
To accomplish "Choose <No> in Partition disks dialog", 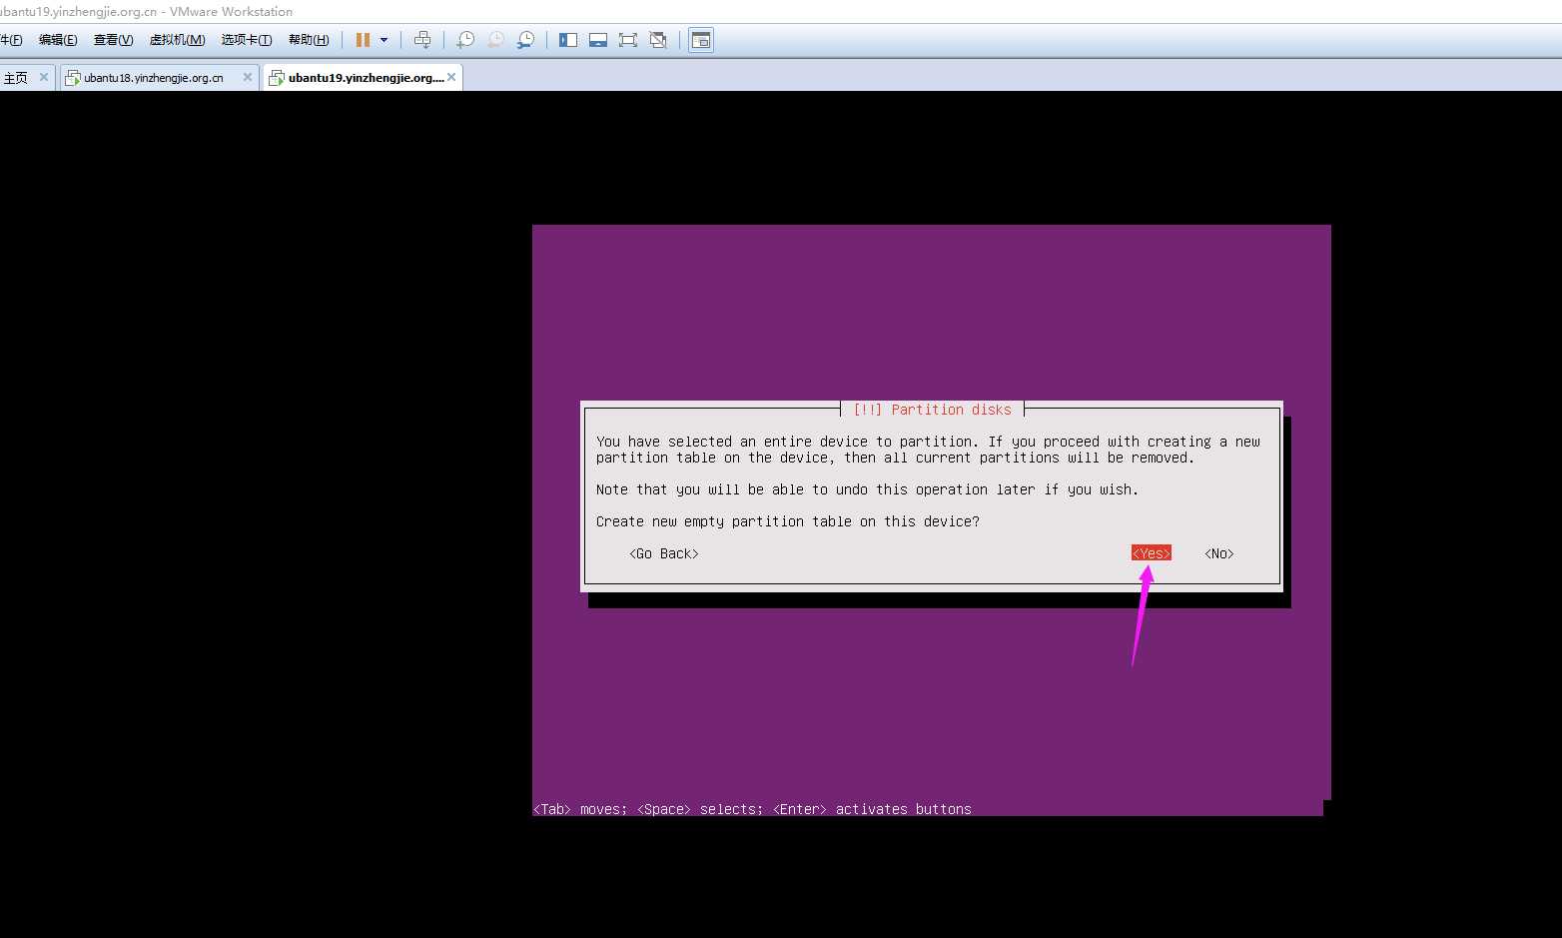I will click(x=1219, y=553).
